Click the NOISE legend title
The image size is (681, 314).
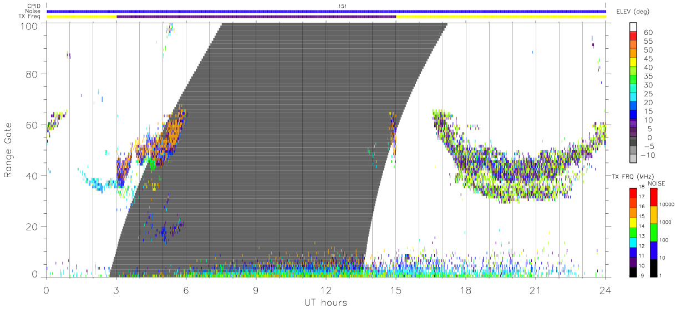pos(657,183)
